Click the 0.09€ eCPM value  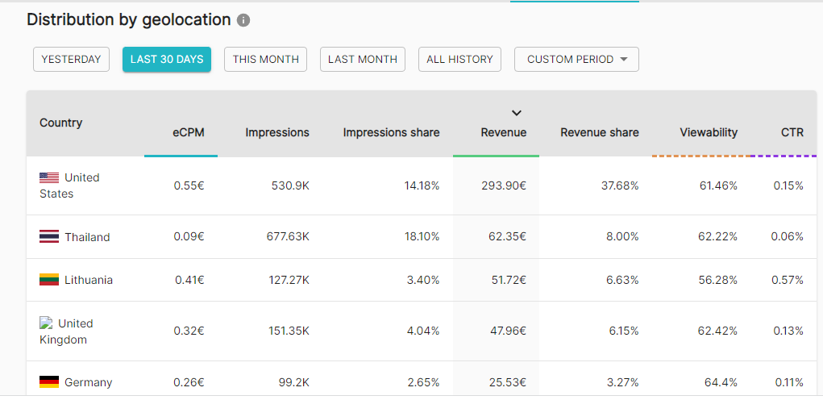tap(189, 237)
